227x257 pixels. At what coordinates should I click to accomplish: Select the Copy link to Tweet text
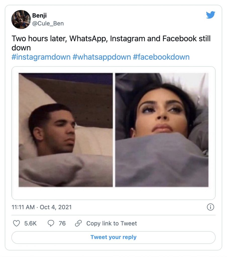(112, 223)
